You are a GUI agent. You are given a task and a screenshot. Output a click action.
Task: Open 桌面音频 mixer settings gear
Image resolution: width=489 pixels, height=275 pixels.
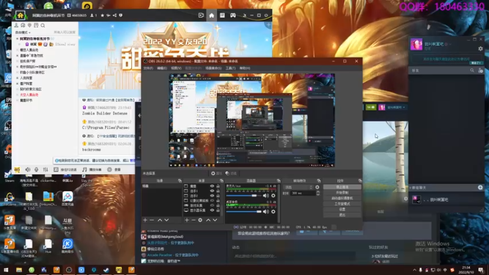click(273, 211)
